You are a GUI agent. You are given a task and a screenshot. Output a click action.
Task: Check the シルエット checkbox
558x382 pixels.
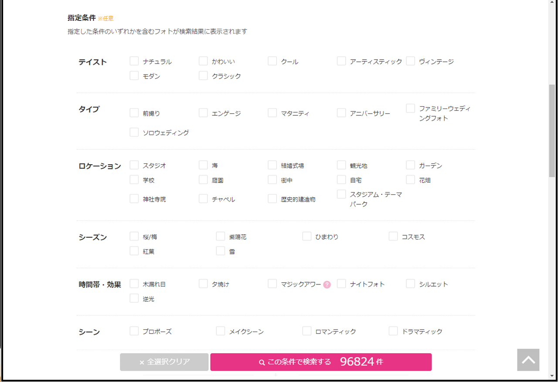[411, 284]
